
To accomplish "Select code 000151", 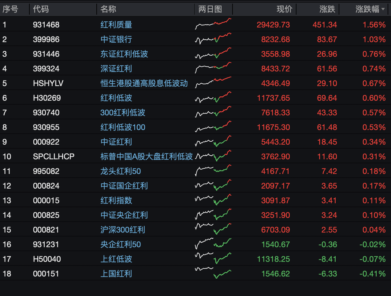I will click(46, 274).
